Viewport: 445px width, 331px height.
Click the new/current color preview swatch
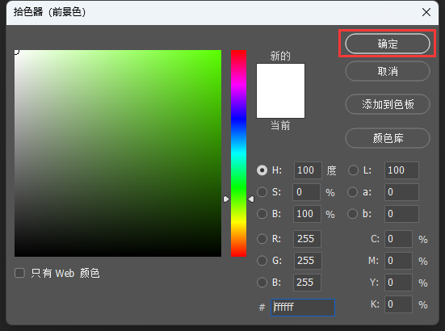[281, 90]
